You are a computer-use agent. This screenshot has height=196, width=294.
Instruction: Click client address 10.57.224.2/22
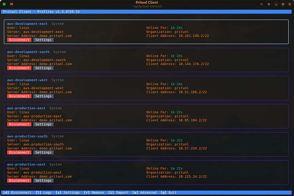tap(193, 148)
